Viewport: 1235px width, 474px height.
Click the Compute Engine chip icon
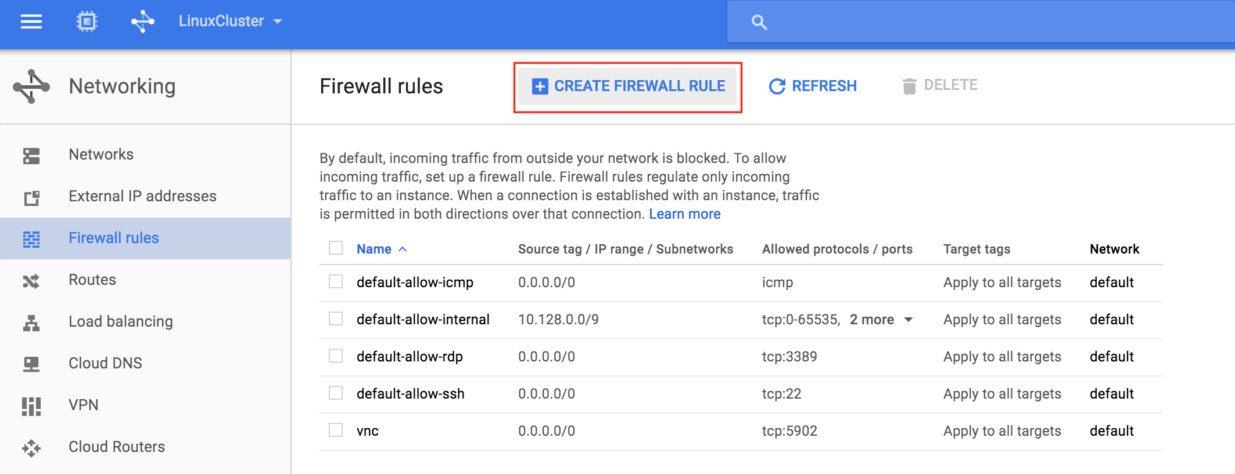[87, 21]
